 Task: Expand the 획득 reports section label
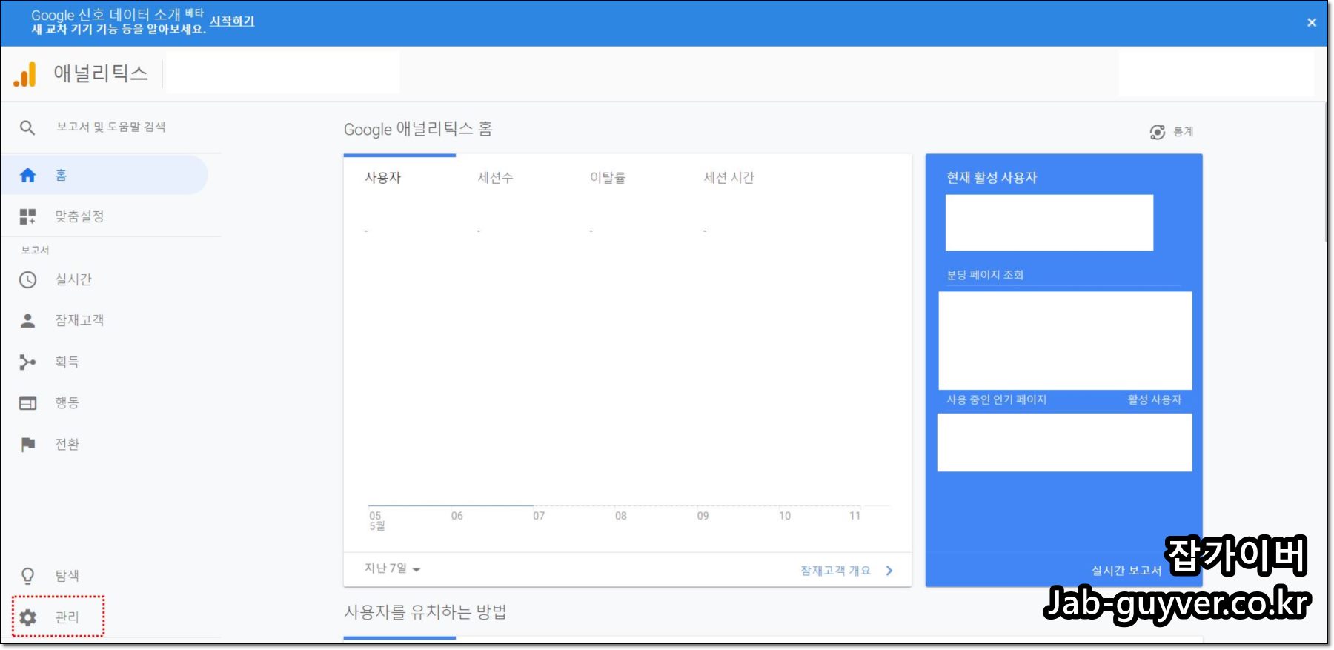point(67,362)
